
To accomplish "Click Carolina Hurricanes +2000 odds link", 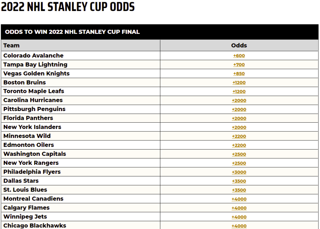I will pos(239,101).
